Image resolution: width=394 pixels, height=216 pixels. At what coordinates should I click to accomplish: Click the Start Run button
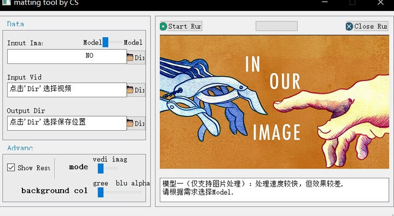pos(181,26)
